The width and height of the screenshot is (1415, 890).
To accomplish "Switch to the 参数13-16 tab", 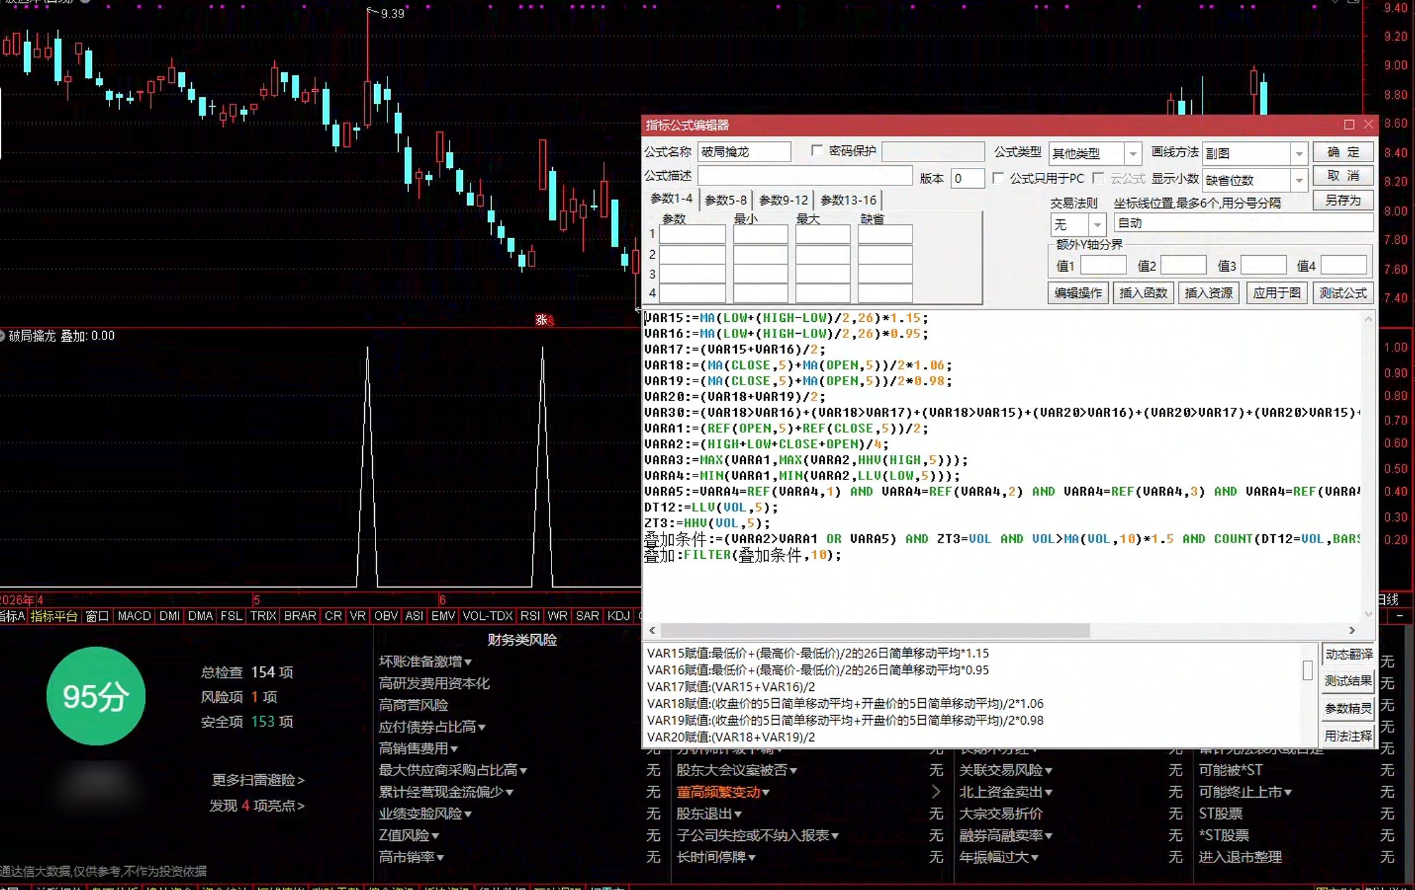I will click(x=848, y=200).
